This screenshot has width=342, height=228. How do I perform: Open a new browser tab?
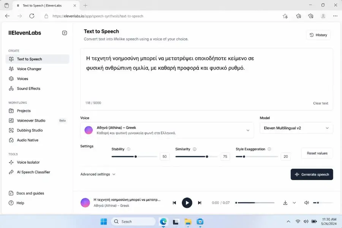point(85,6)
